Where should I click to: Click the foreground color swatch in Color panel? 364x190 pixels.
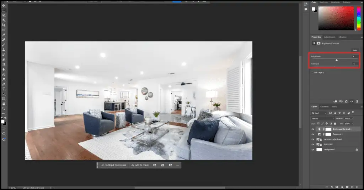tap(314, 9)
